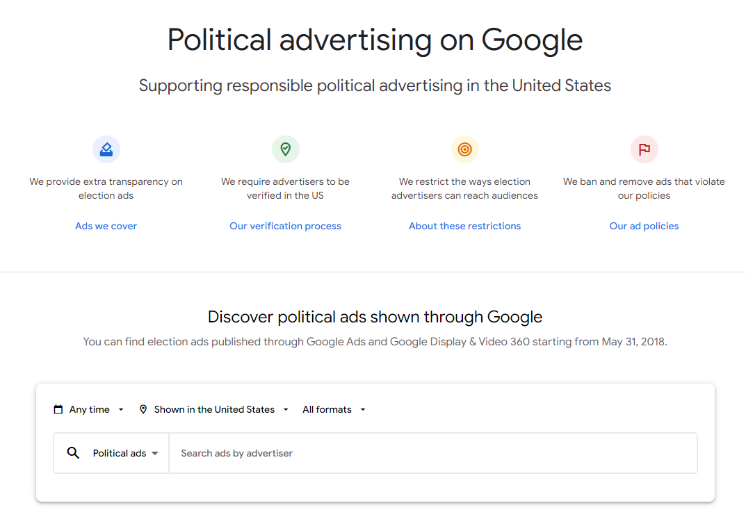Click the Political advertising on Google heading
The height and width of the screenshot is (526, 746).
coord(375,40)
